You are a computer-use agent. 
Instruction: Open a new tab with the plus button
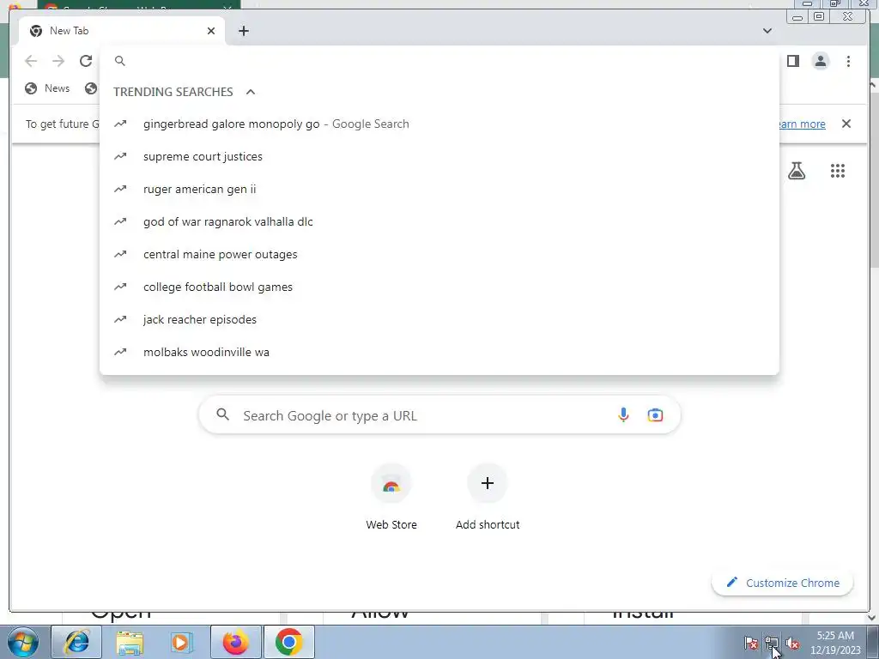tap(243, 31)
